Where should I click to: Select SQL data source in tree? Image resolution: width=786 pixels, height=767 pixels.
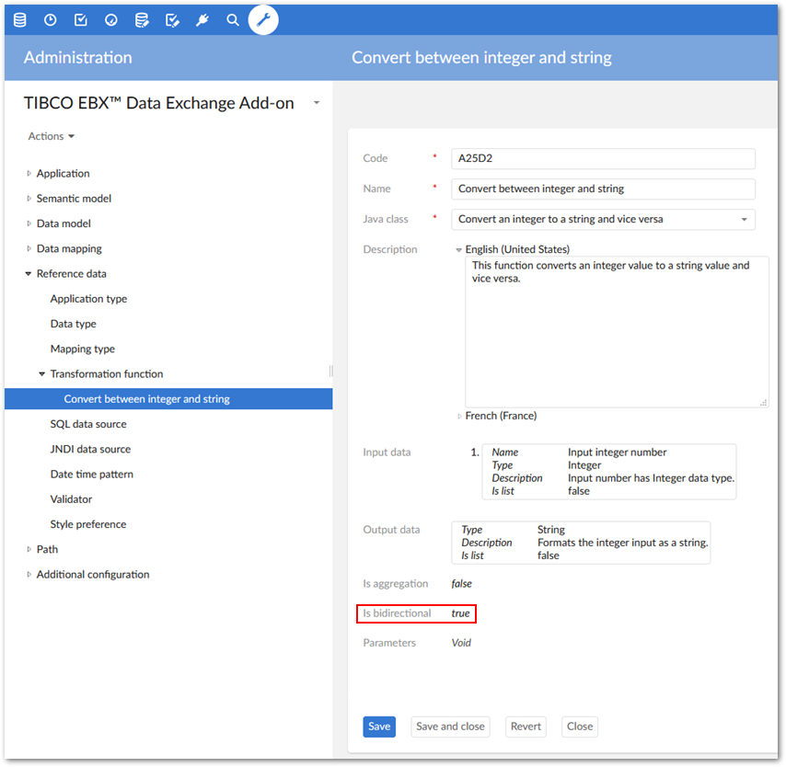tap(88, 424)
